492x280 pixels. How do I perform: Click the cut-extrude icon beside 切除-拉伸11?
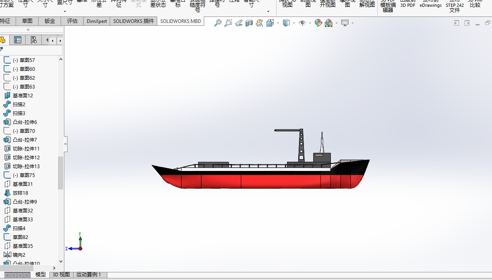[x=7, y=148]
